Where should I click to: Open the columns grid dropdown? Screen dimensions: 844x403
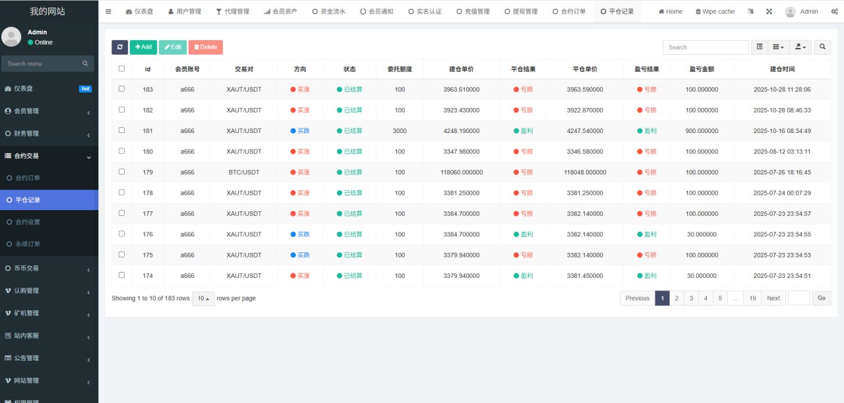pos(779,47)
